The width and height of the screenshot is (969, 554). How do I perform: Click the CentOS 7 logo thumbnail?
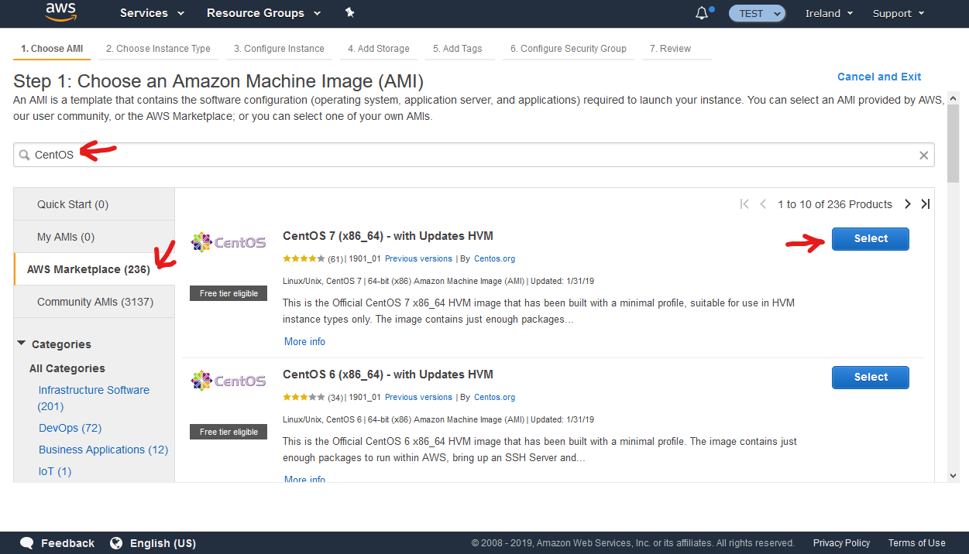[x=229, y=242]
